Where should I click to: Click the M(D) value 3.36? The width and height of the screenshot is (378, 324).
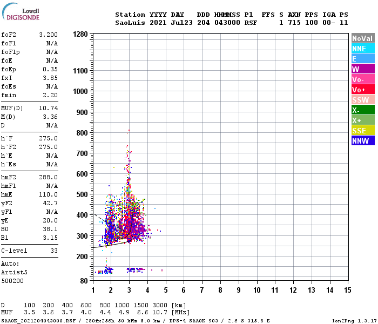pos(50,117)
